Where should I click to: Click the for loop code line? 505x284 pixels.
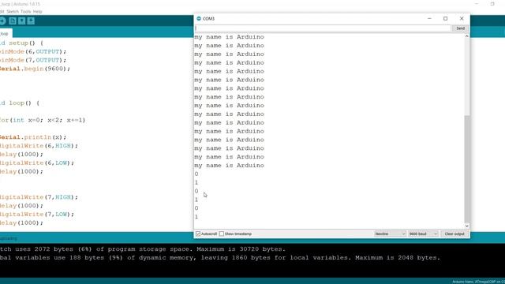pos(43,120)
